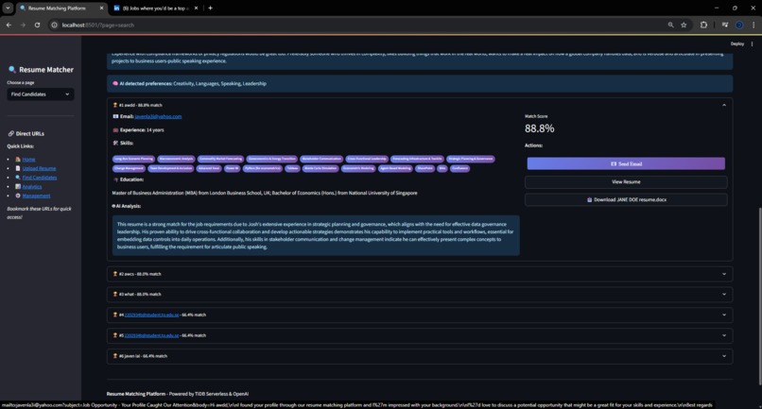Click the gear icon beside Management
Viewport: 762px width, 409px height.
pyautogui.click(x=18, y=196)
